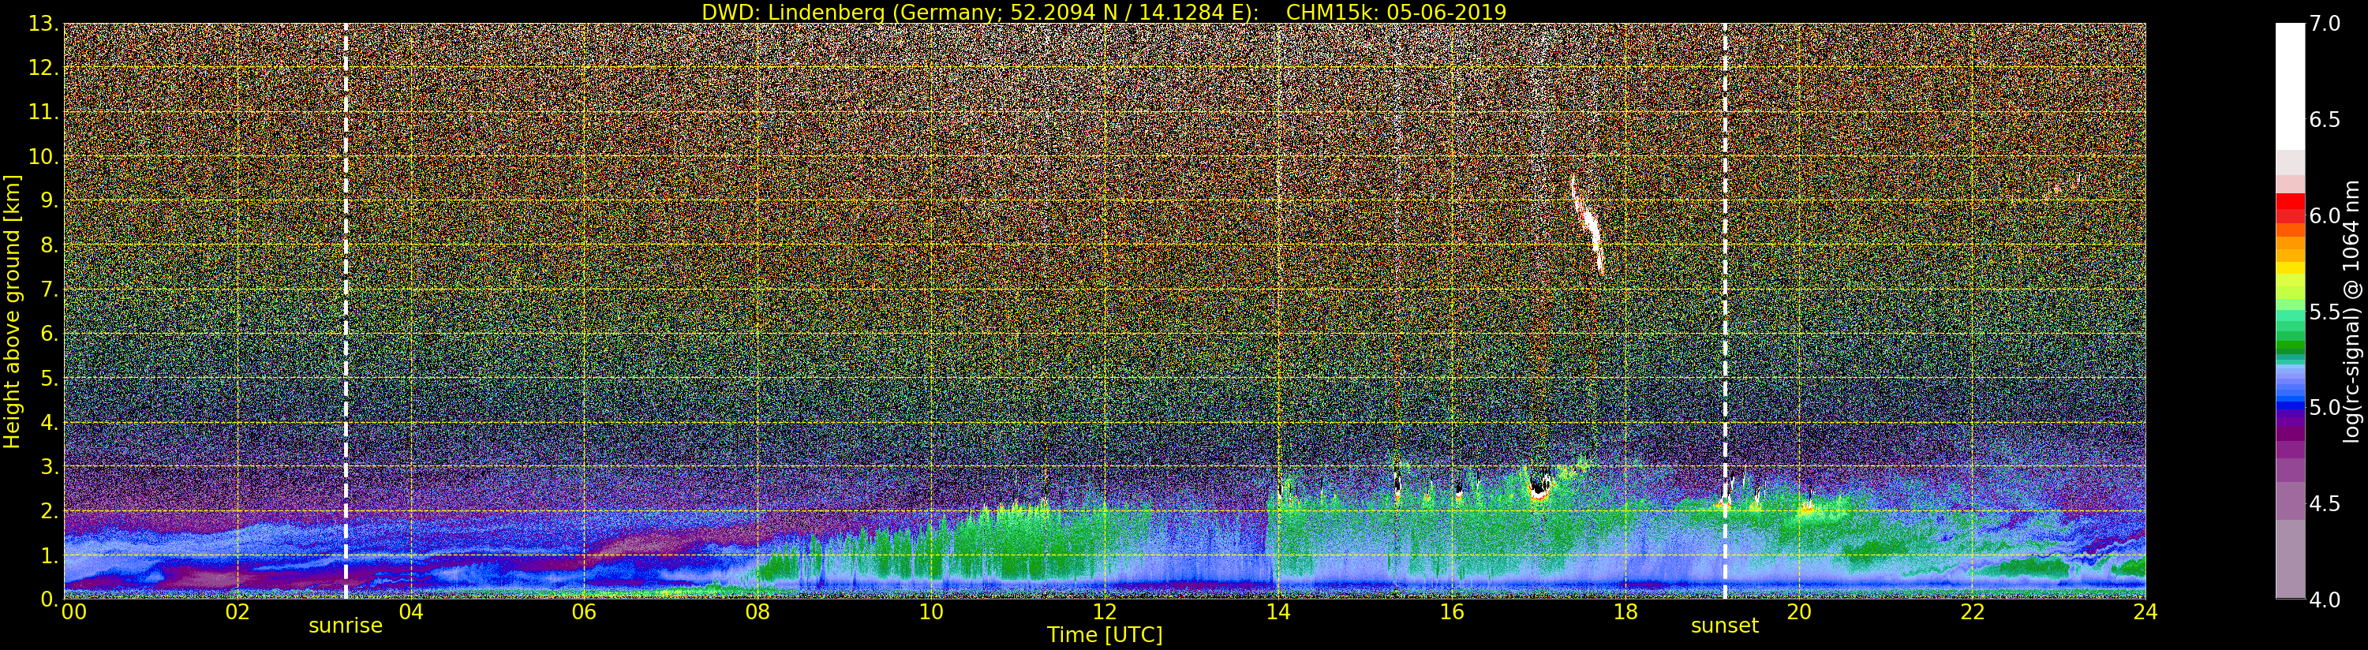Click the plot title "DWD: Lindenberg (Germany..."

(x=1104, y=12)
